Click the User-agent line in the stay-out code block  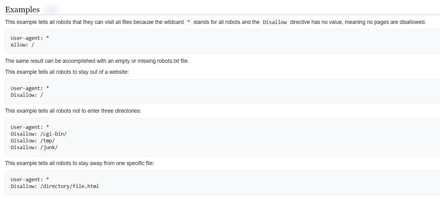point(30,88)
